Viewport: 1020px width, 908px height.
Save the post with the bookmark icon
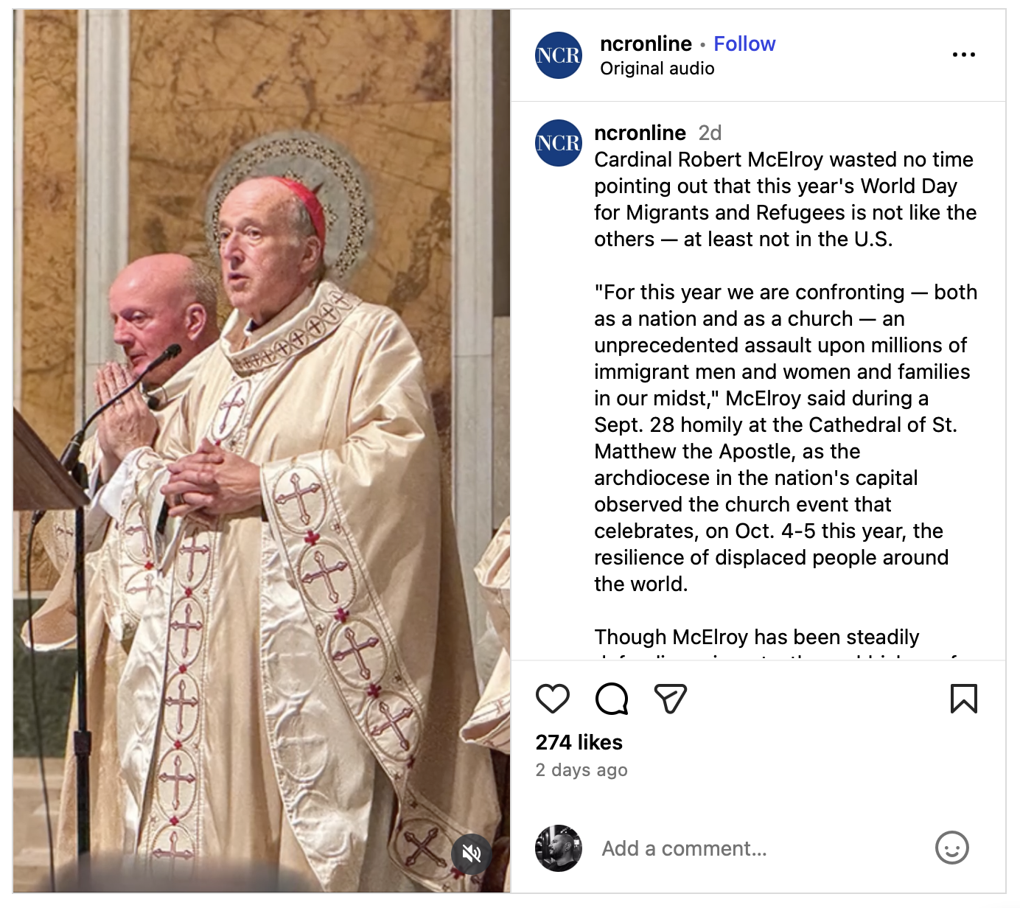click(x=963, y=699)
